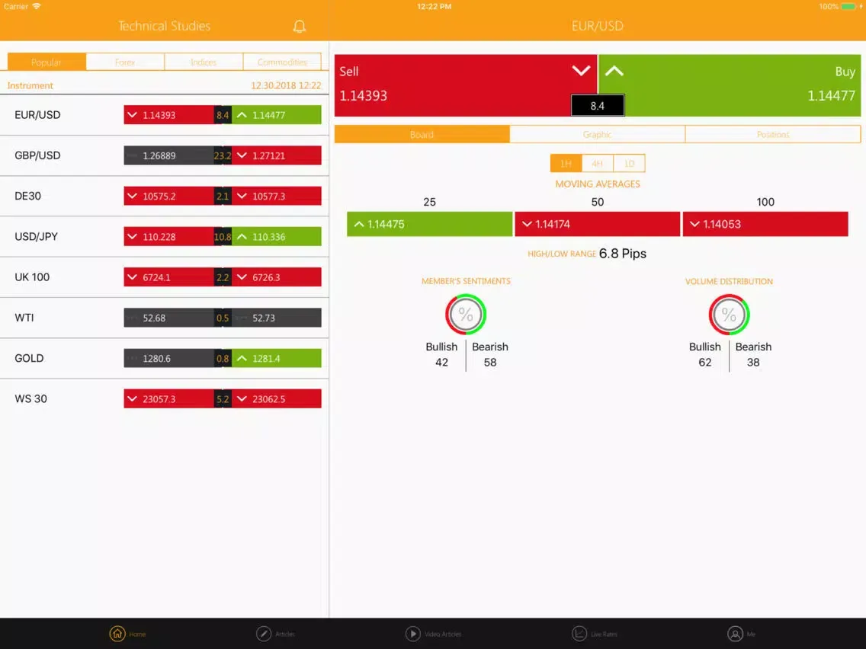This screenshot has height=649, width=866.
Task: Click GOLD buy price 1281.4
Action: [x=276, y=358]
